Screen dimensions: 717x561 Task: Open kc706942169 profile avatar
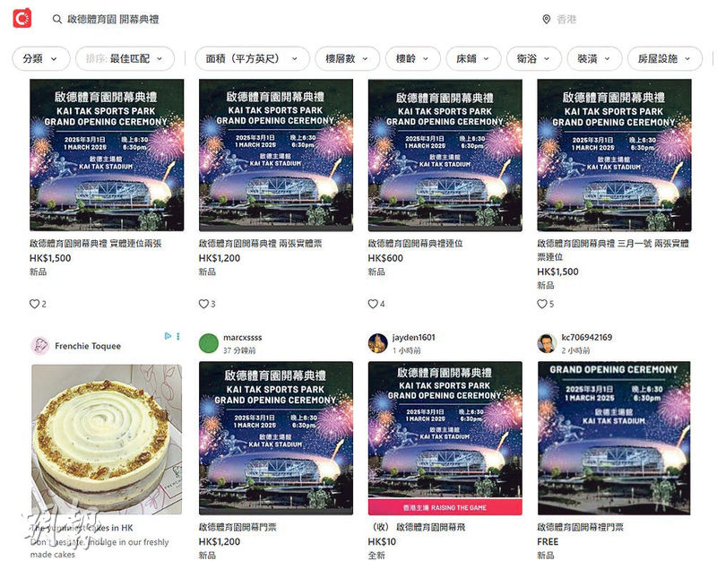[x=547, y=343]
